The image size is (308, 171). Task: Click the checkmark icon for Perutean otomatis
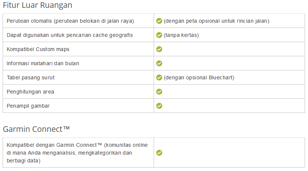(159, 21)
